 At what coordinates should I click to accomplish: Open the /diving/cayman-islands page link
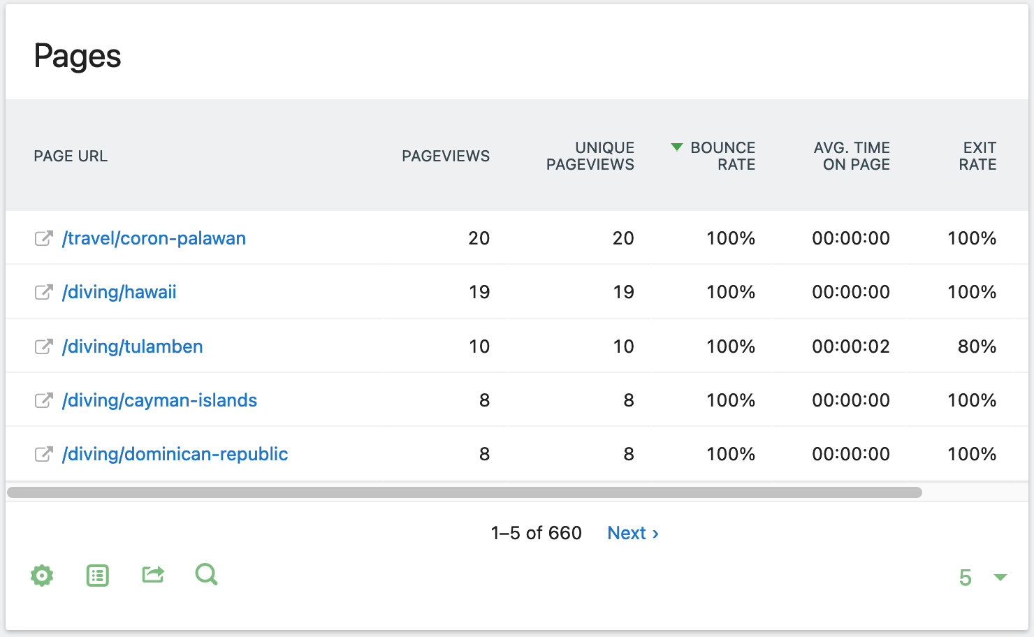point(159,400)
